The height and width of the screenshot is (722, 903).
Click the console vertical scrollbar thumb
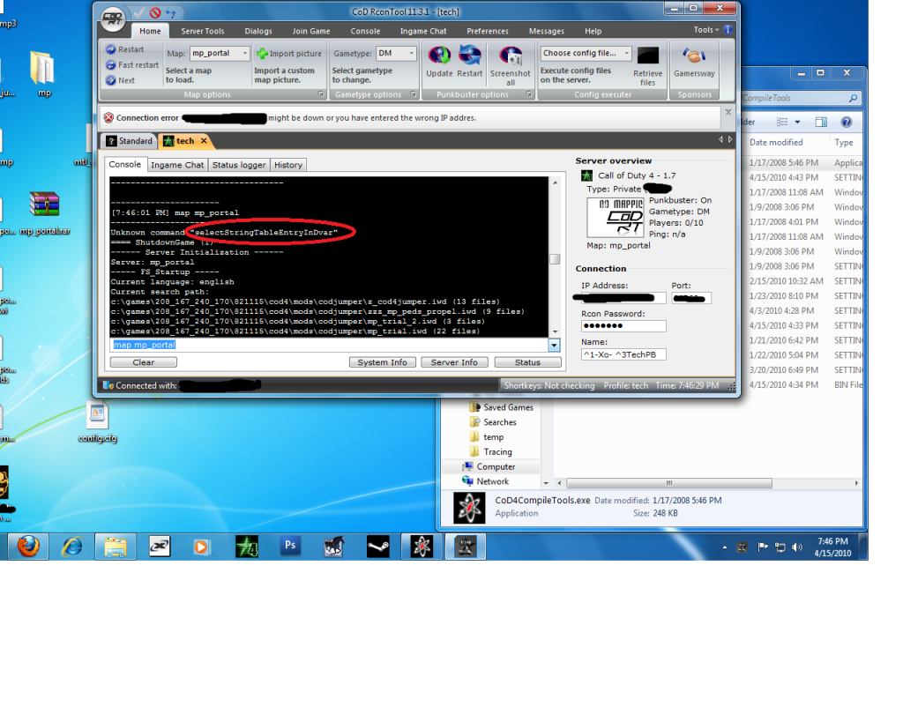(x=556, y=259)
